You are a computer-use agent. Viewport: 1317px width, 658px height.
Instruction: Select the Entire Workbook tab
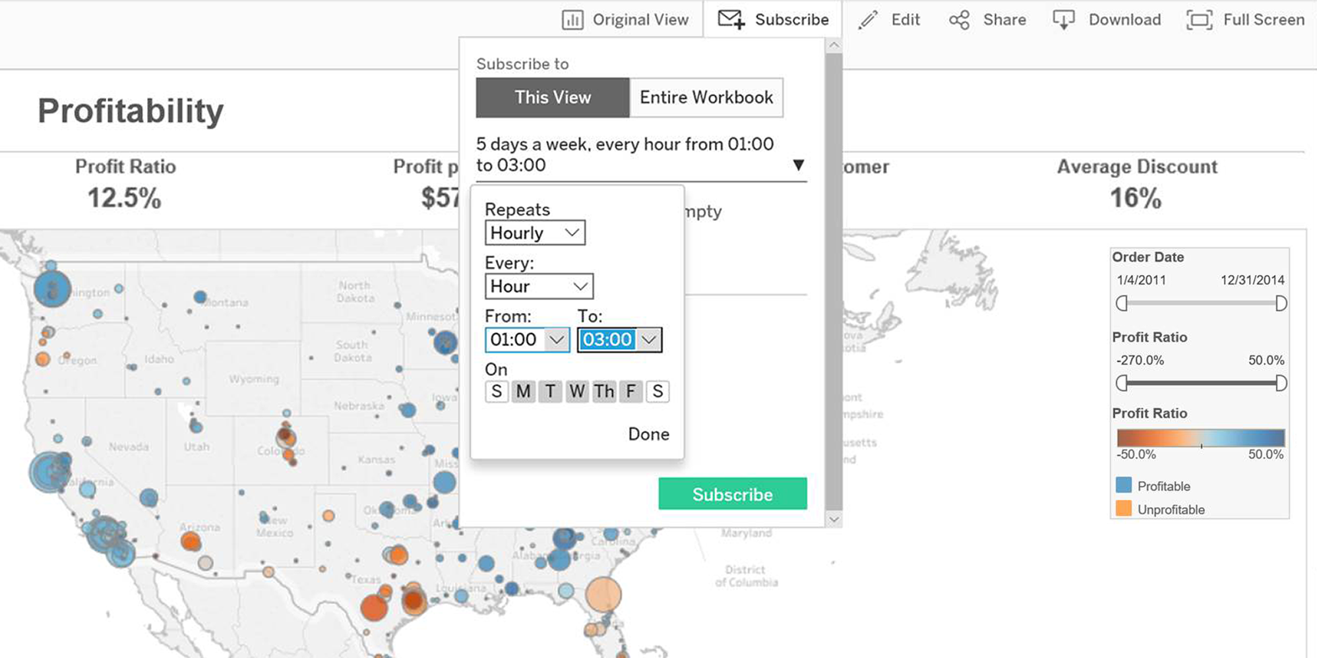pyautogui.click(x=706, y=97)
